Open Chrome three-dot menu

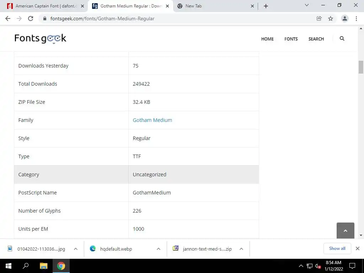pyautogui.click(x=356, y=18)
